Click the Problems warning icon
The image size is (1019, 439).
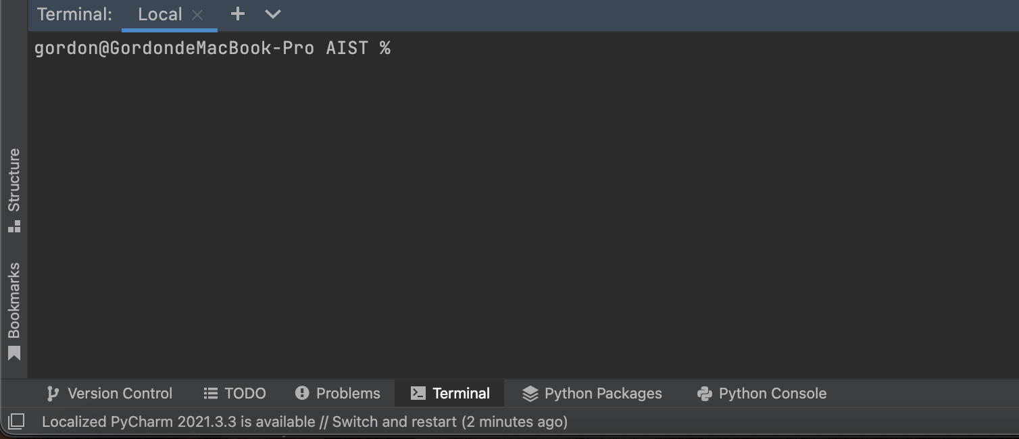tap(302, 393)
